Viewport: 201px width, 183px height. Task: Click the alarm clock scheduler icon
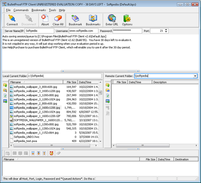coord(51,153)
